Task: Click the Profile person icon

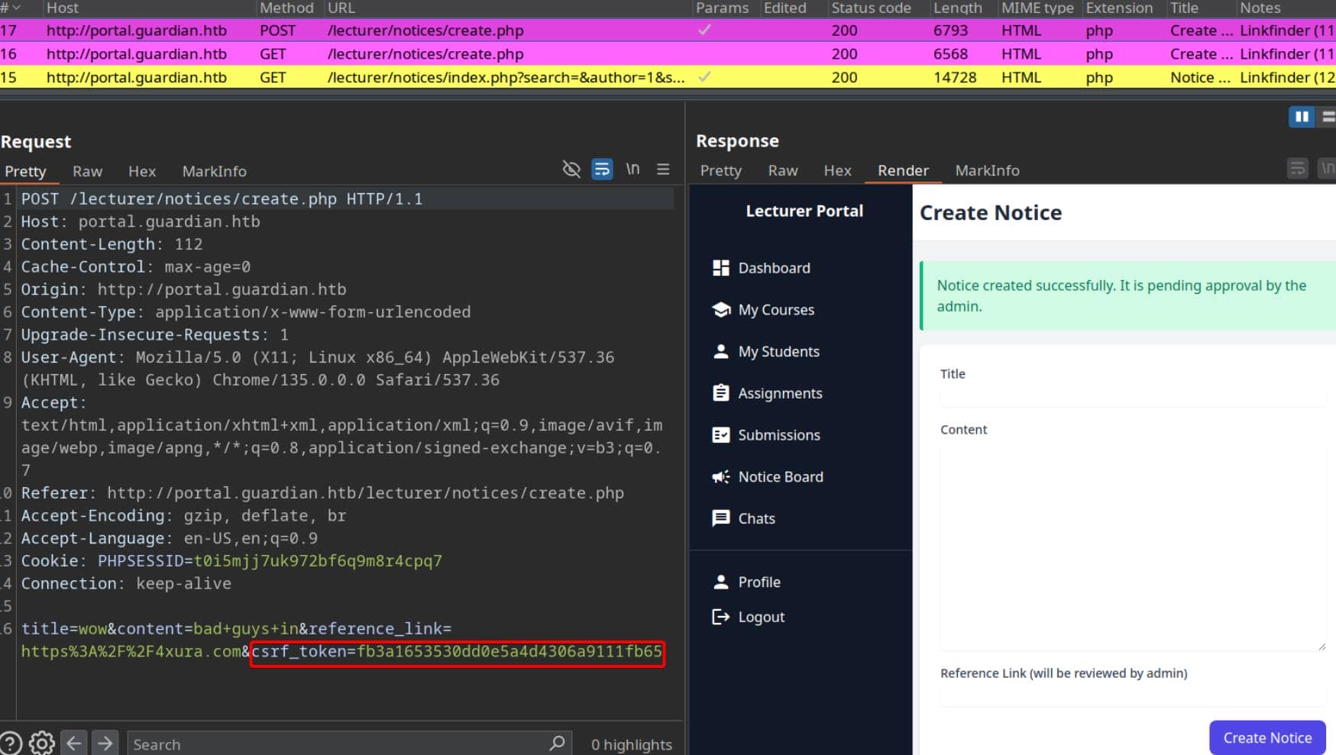Action: (720, 582)
